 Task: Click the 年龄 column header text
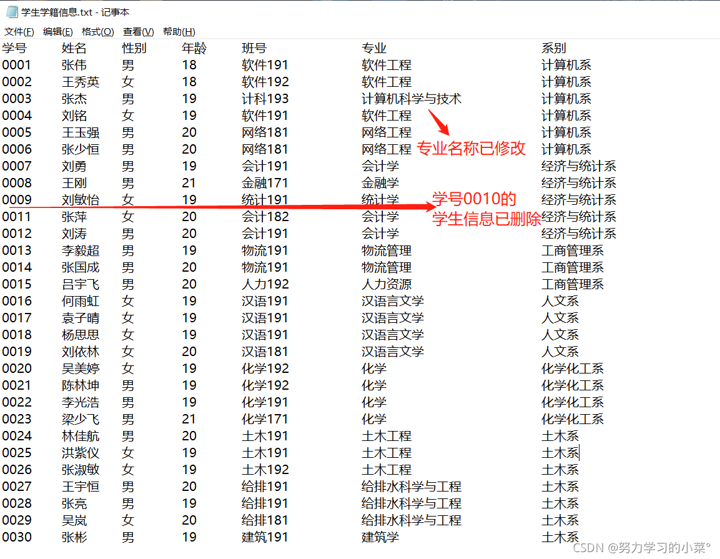[x=194, y=48]
